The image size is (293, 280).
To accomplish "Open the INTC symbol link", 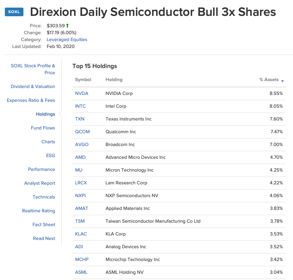I will [x=80, y=106].
